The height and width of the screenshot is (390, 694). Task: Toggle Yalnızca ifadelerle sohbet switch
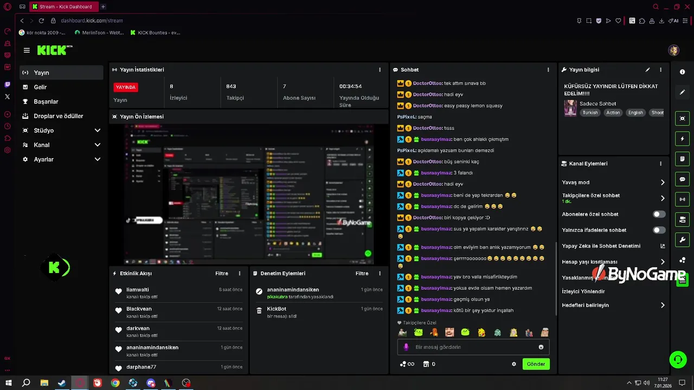[659, 230]
